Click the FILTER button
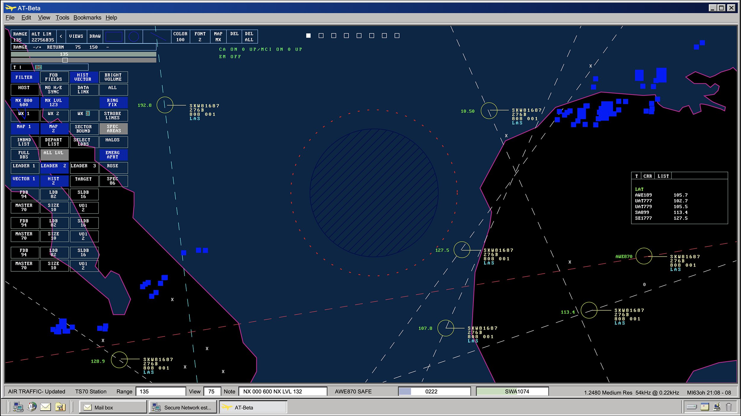This screenshot has width=741, height=416. coord(25,77)
